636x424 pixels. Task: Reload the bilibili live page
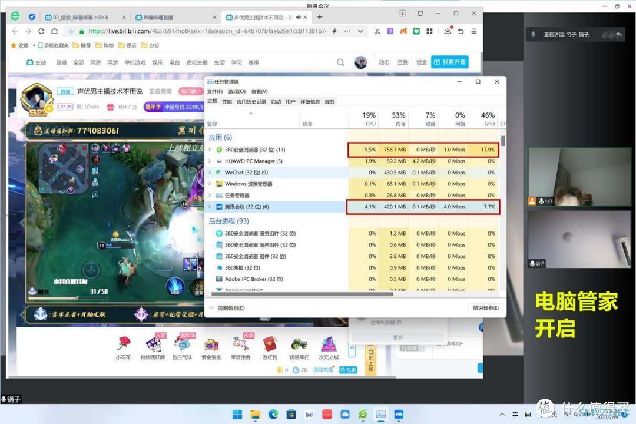point(41,31)
